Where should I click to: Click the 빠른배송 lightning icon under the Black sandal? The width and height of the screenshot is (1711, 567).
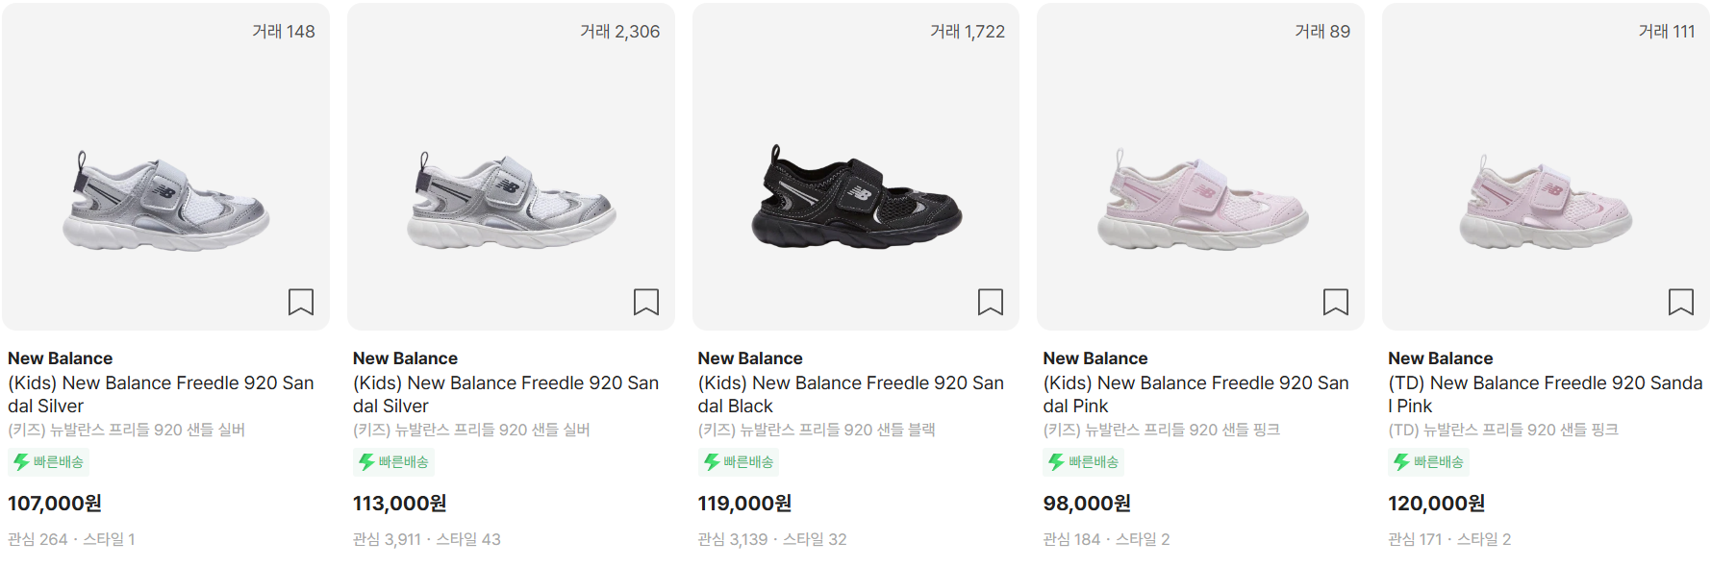(x=710, y=461)
